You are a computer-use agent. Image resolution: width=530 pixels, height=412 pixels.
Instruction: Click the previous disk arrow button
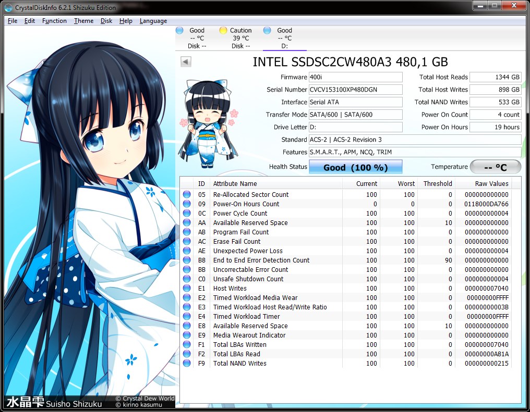click(x=186, y=62)
